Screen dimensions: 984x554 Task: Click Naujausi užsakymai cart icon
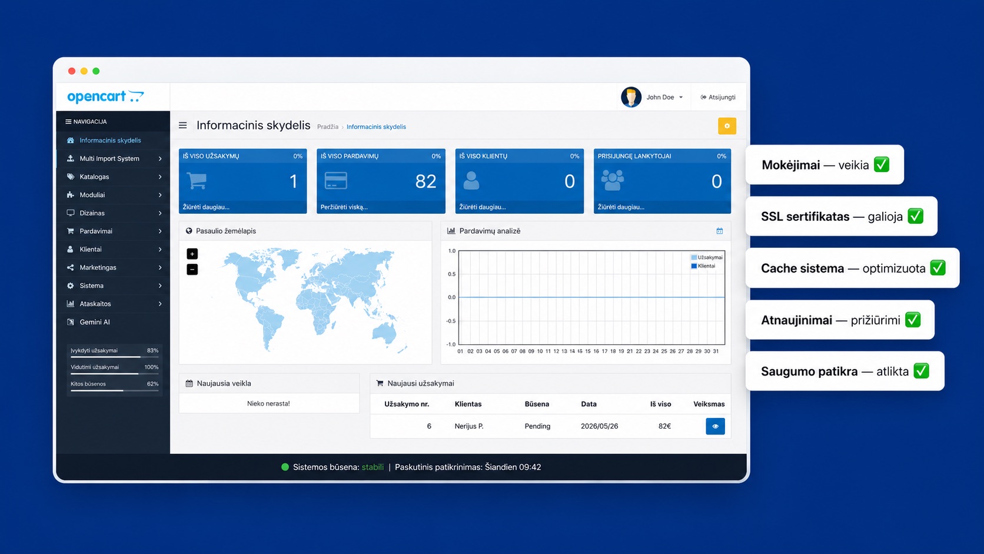(380, 383)
